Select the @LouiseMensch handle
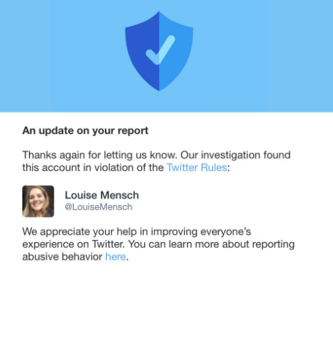Viewport: 333px width, 341px height. coord(98,206)
